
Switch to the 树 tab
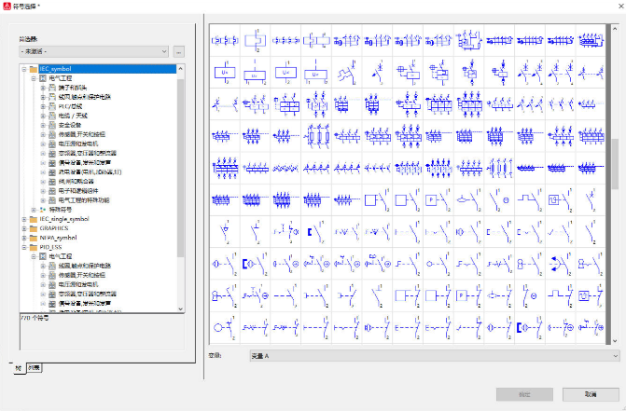coord(18,368)
